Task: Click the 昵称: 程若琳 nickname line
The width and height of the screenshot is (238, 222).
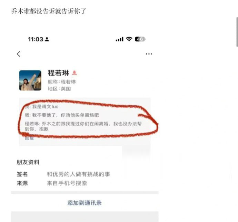Action: tap(62, 82)
